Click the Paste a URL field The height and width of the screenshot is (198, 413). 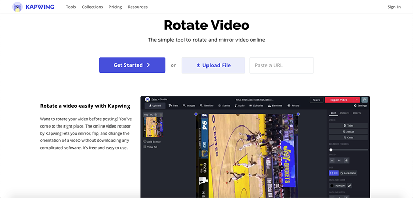pos(281,65)
